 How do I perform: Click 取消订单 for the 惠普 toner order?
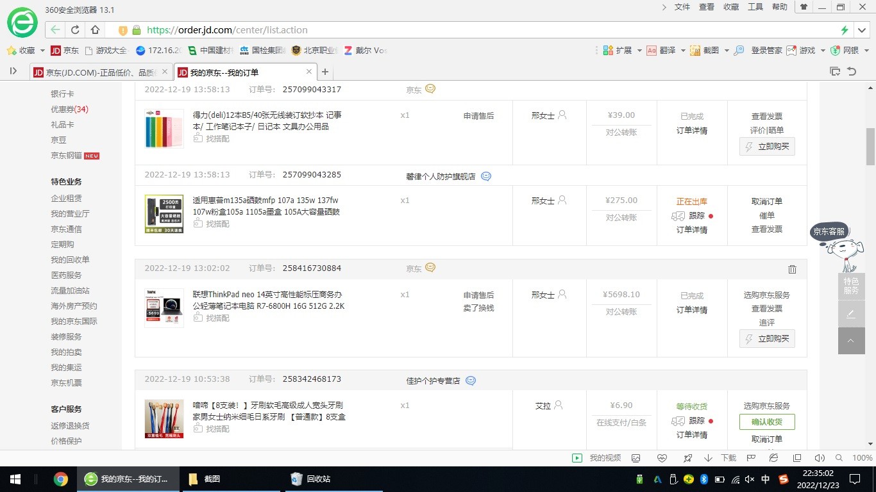pos(767,201)
